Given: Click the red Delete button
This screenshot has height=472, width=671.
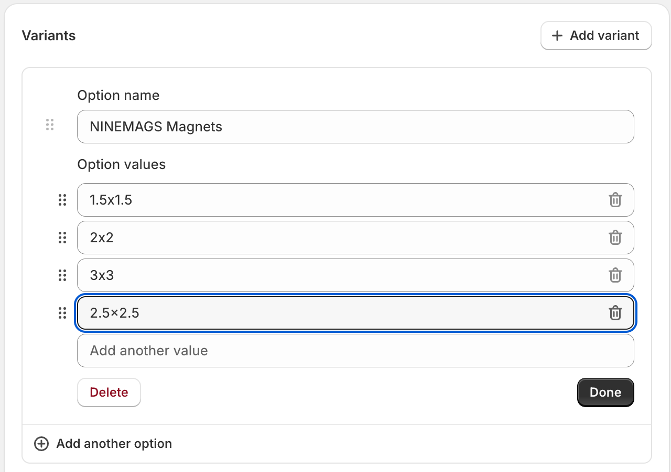Looking at the screenshot, I should click(x=109, y=392).
